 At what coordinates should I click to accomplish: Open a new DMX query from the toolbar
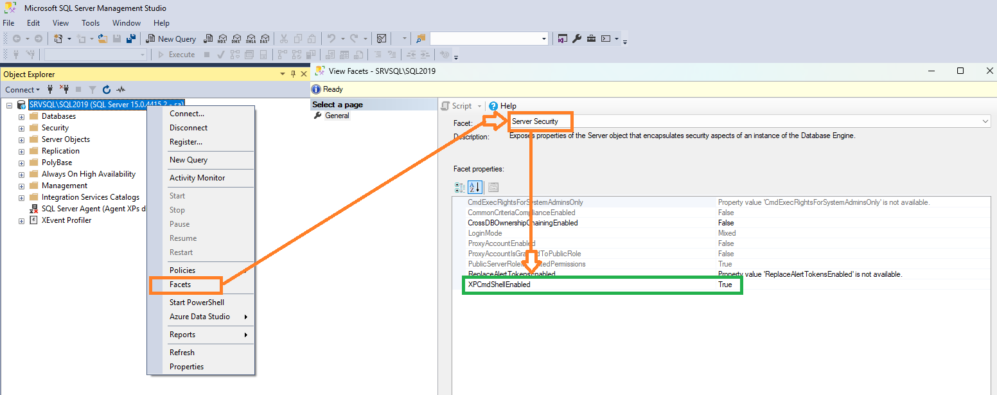point(236,39)
